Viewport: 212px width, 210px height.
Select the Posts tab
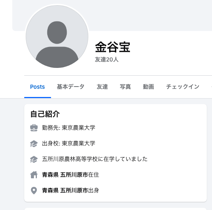[x=38, y=87]
